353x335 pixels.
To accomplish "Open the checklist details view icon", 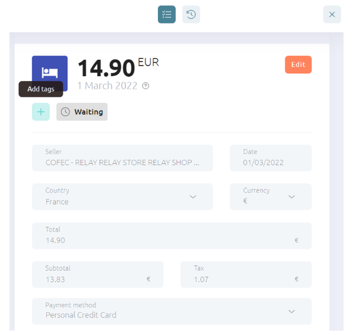I will pyautogui.click(x=167, y=14).
